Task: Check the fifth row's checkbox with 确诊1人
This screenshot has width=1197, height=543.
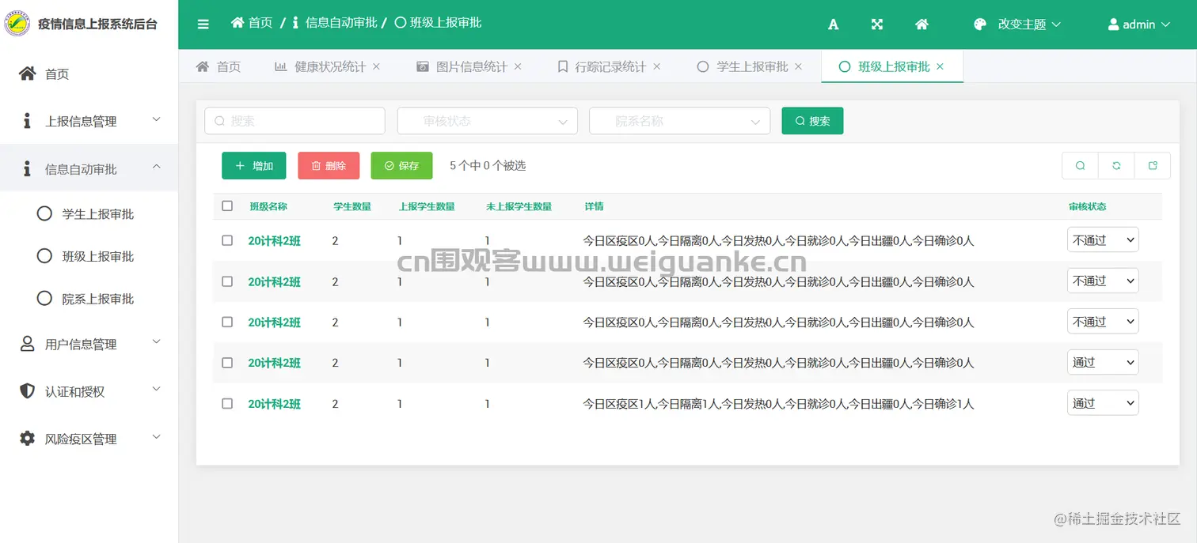Action: [227, 403]
